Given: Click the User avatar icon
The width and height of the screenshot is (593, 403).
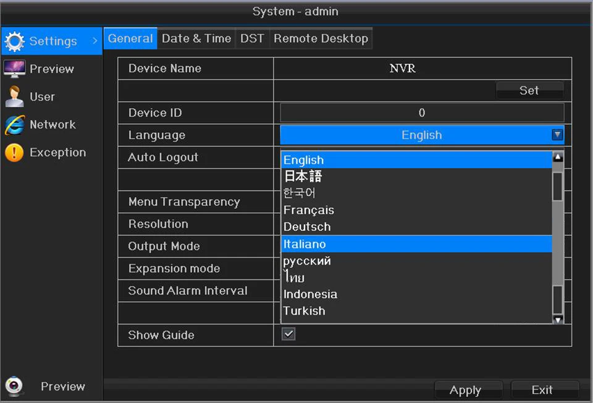Looking at the screenshot, I should pyautogui.click(x=15, y=96).
